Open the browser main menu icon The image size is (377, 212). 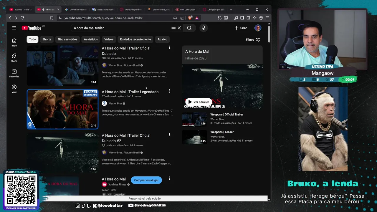point(267,18)
